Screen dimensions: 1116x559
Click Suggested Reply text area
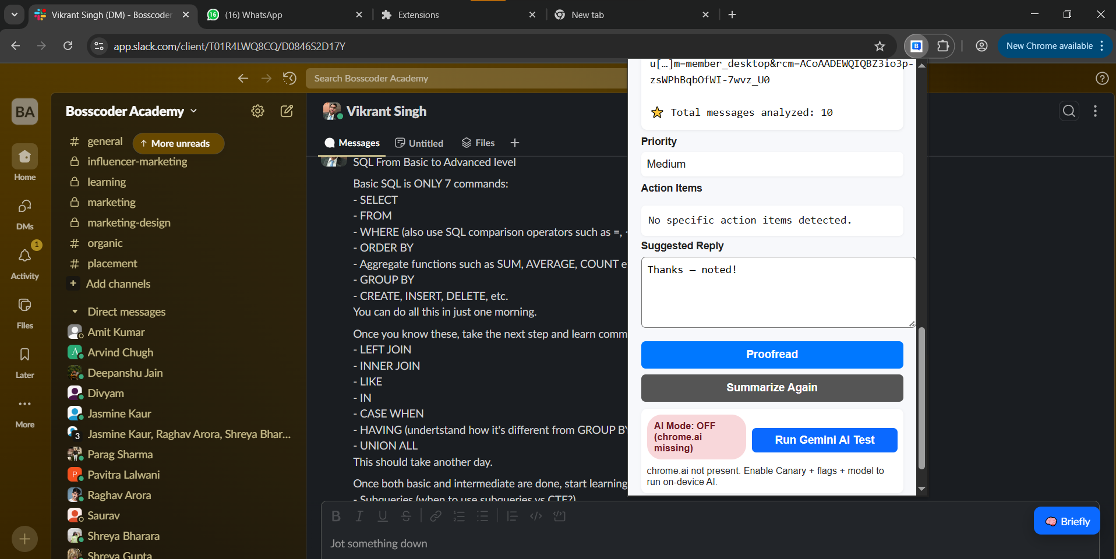[x=778, y=292]
